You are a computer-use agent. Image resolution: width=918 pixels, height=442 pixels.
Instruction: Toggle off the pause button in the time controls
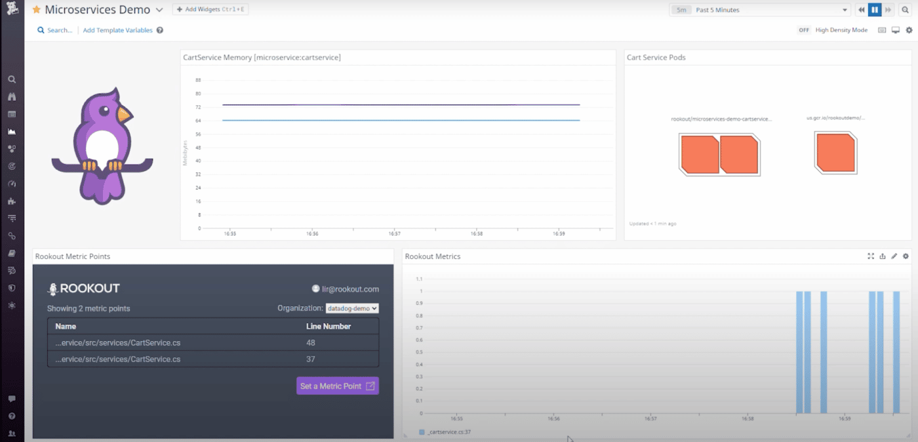point(875,9)
